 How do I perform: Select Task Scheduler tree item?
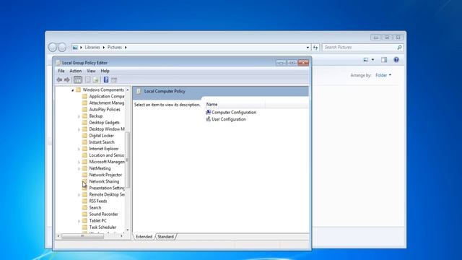pyautogui.click(x=103, y=227)
